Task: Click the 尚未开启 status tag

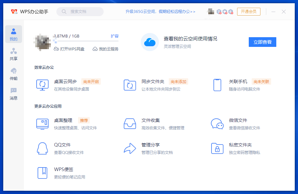Action: coord(91,81)
